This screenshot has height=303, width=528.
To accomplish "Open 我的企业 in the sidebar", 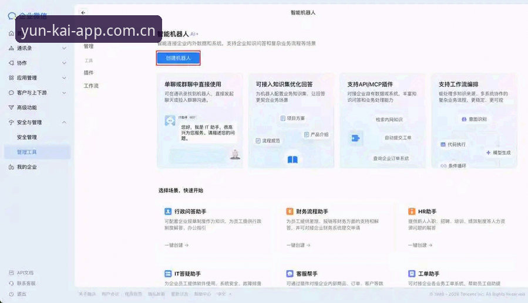I will [26, 167].
